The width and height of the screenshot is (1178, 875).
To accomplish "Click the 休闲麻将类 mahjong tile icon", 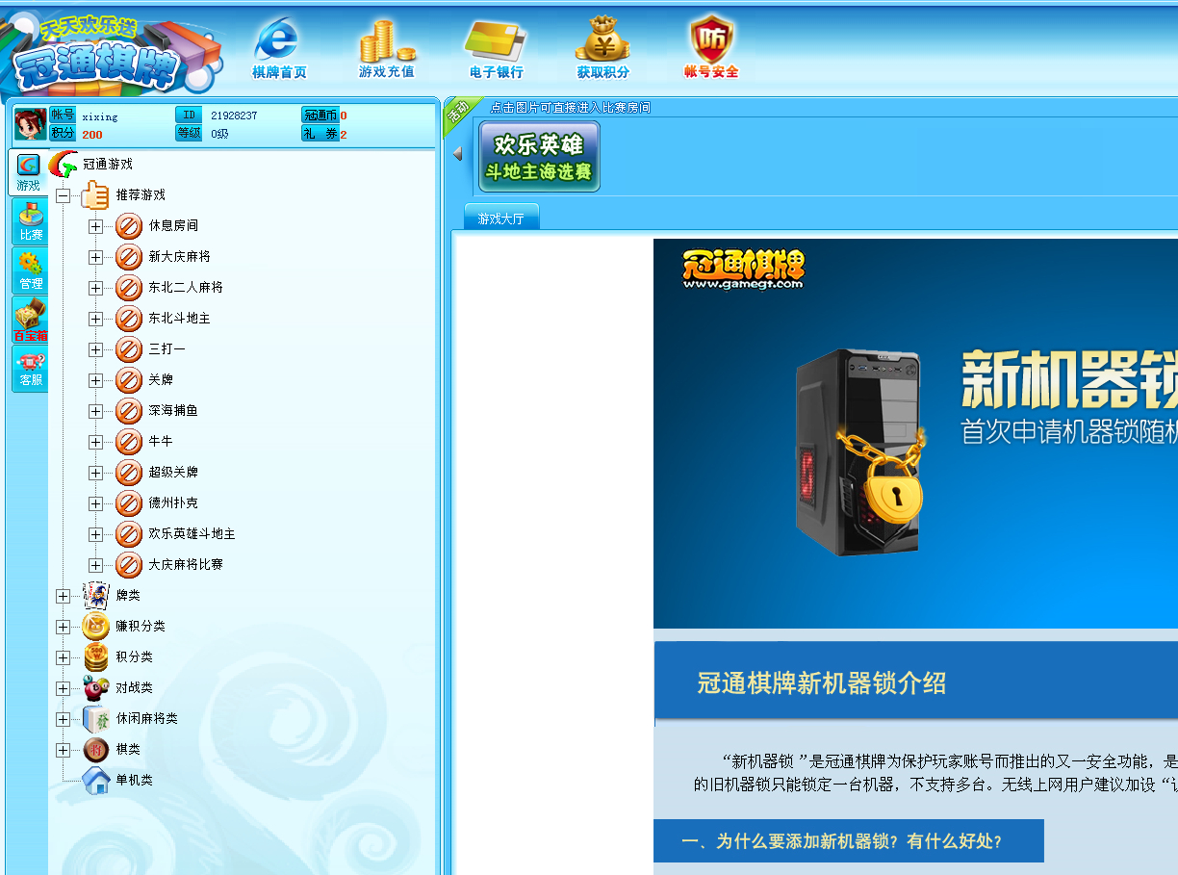I will pos(95,718).
